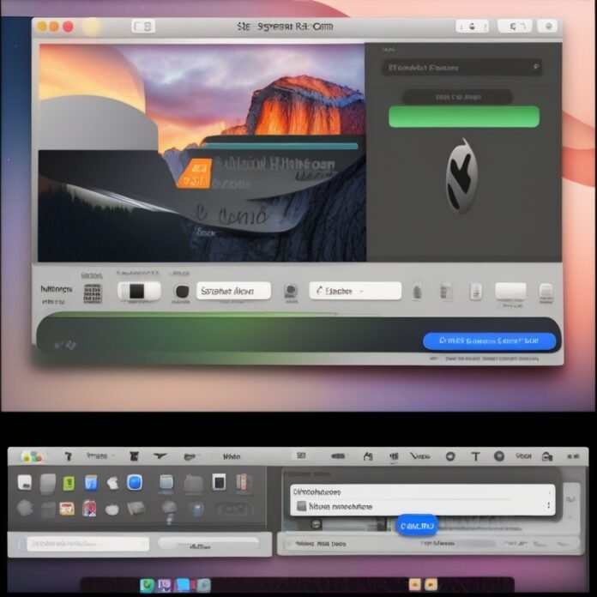The image size is (597, 597).
Task: Select the blue cylinder icon in the second row
Action: tap(196, 509)
